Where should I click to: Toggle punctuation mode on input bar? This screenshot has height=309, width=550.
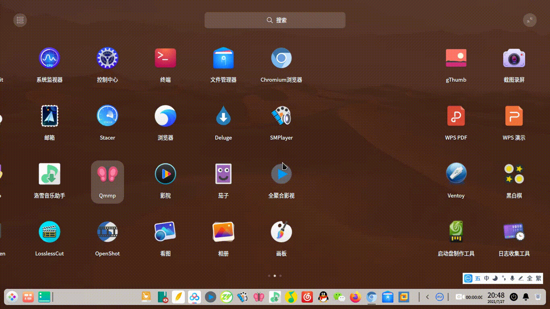pyautogui.click(x=504, y=278)
